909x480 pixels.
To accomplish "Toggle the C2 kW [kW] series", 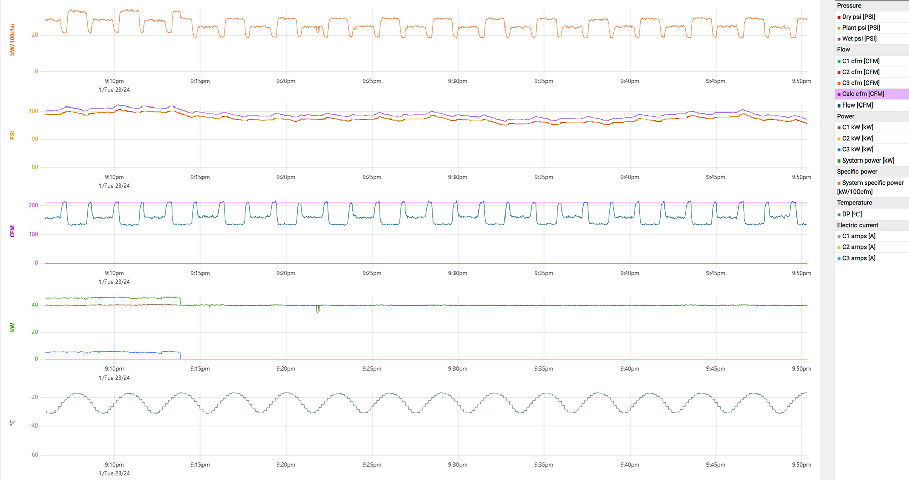I will (x=872, y=138).
